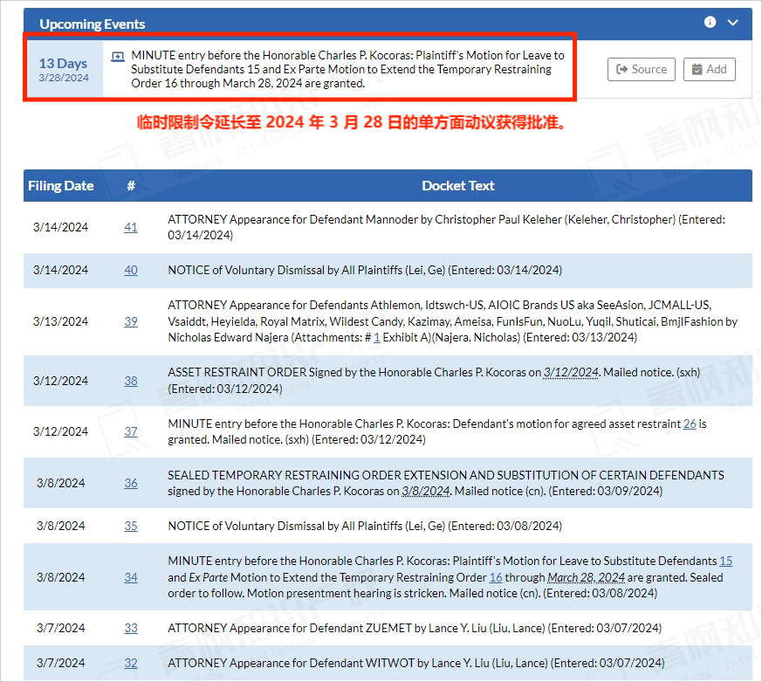Click the 3/28/2024 event date
Image resolution: width=762 pixels, height=682 pixels.
pyautogui.click(x=64, y=78)
